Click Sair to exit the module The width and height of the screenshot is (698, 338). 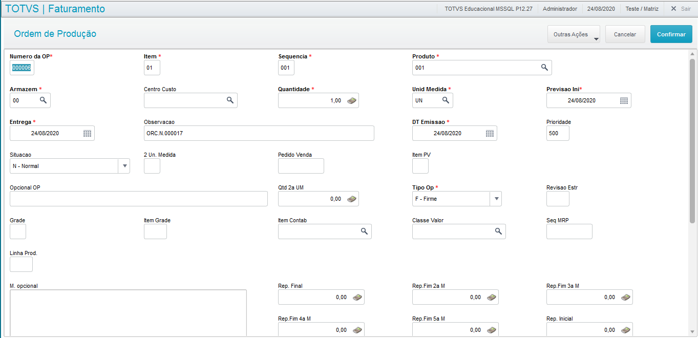tap(681, 9)
